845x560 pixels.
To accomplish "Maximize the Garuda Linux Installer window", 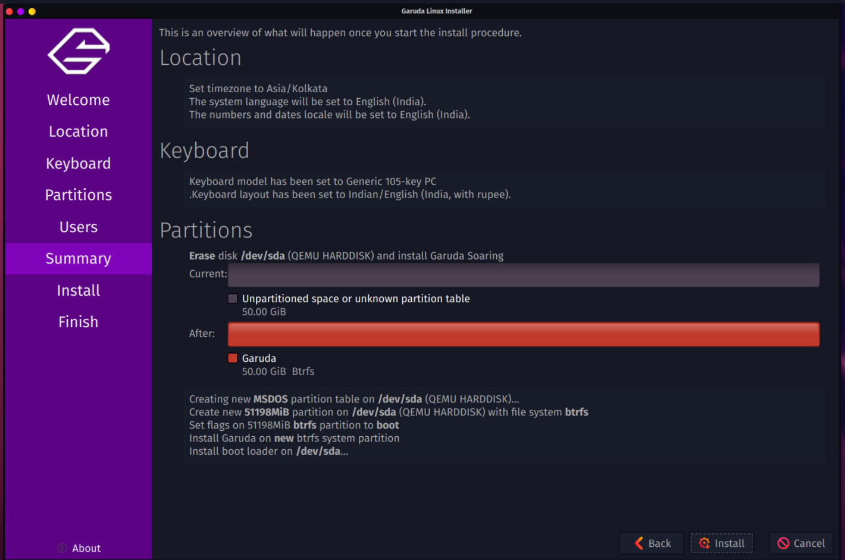I will [x=33, y=11].
